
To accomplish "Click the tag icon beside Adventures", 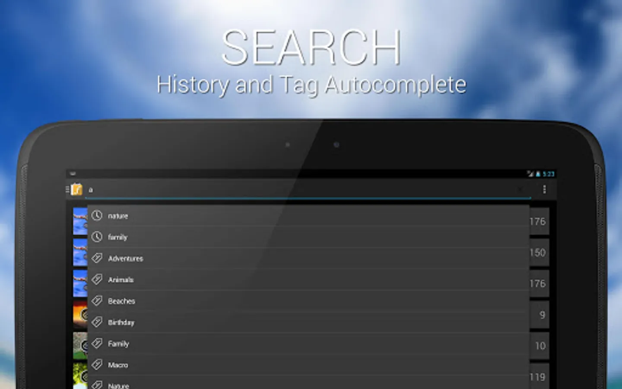I will click(97, 258).
